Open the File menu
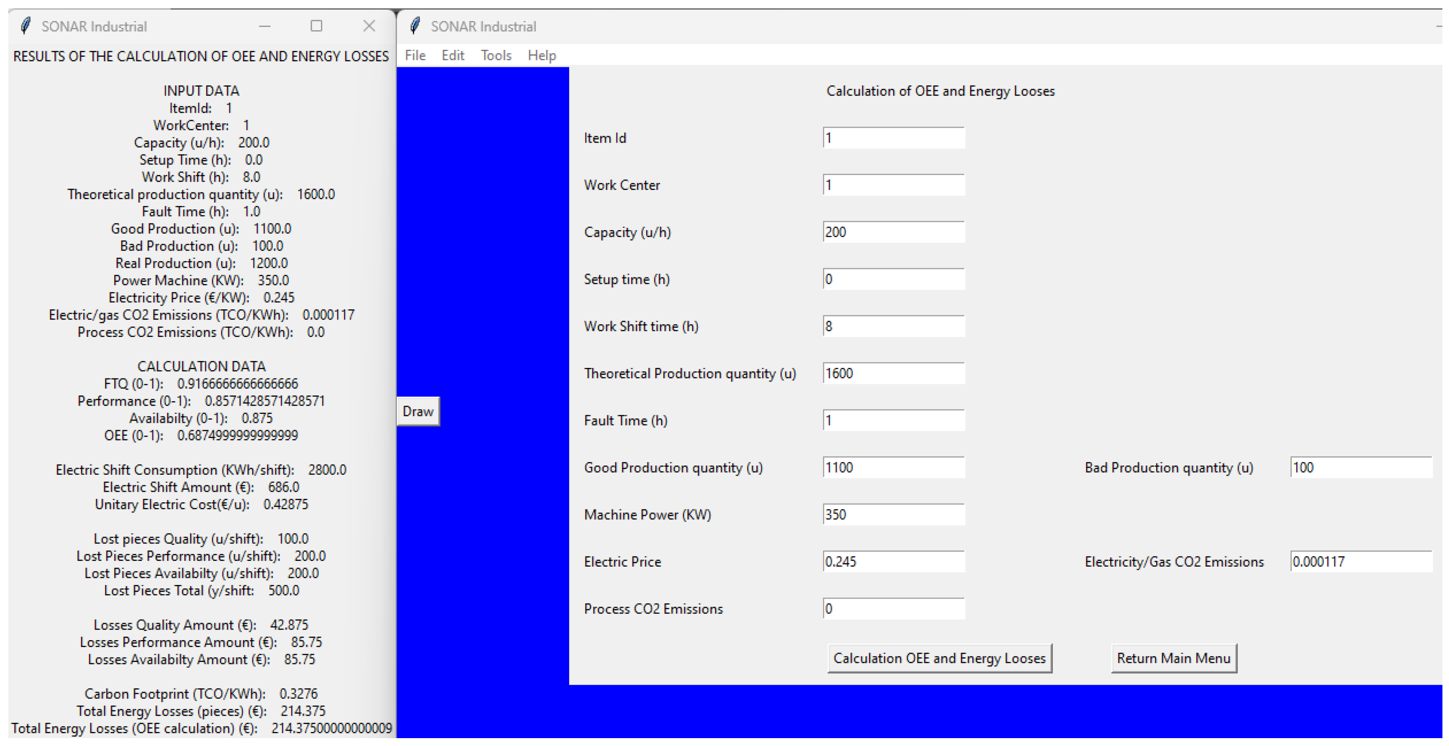Viewport: 1449px width, 746px height. pos(415,55)
